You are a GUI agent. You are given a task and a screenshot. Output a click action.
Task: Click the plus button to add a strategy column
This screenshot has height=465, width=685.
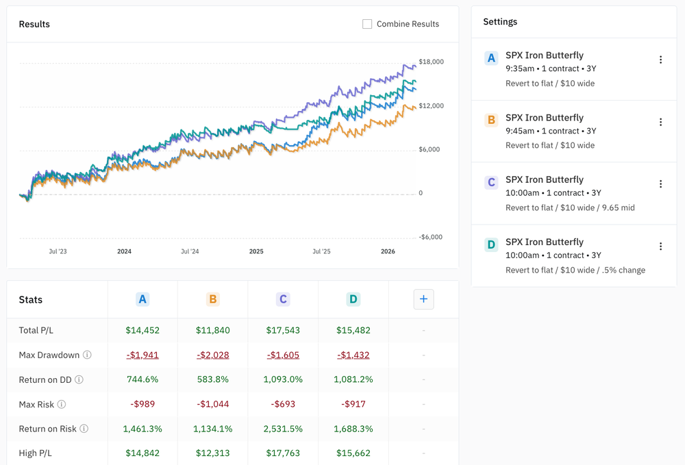click(423, 299)
